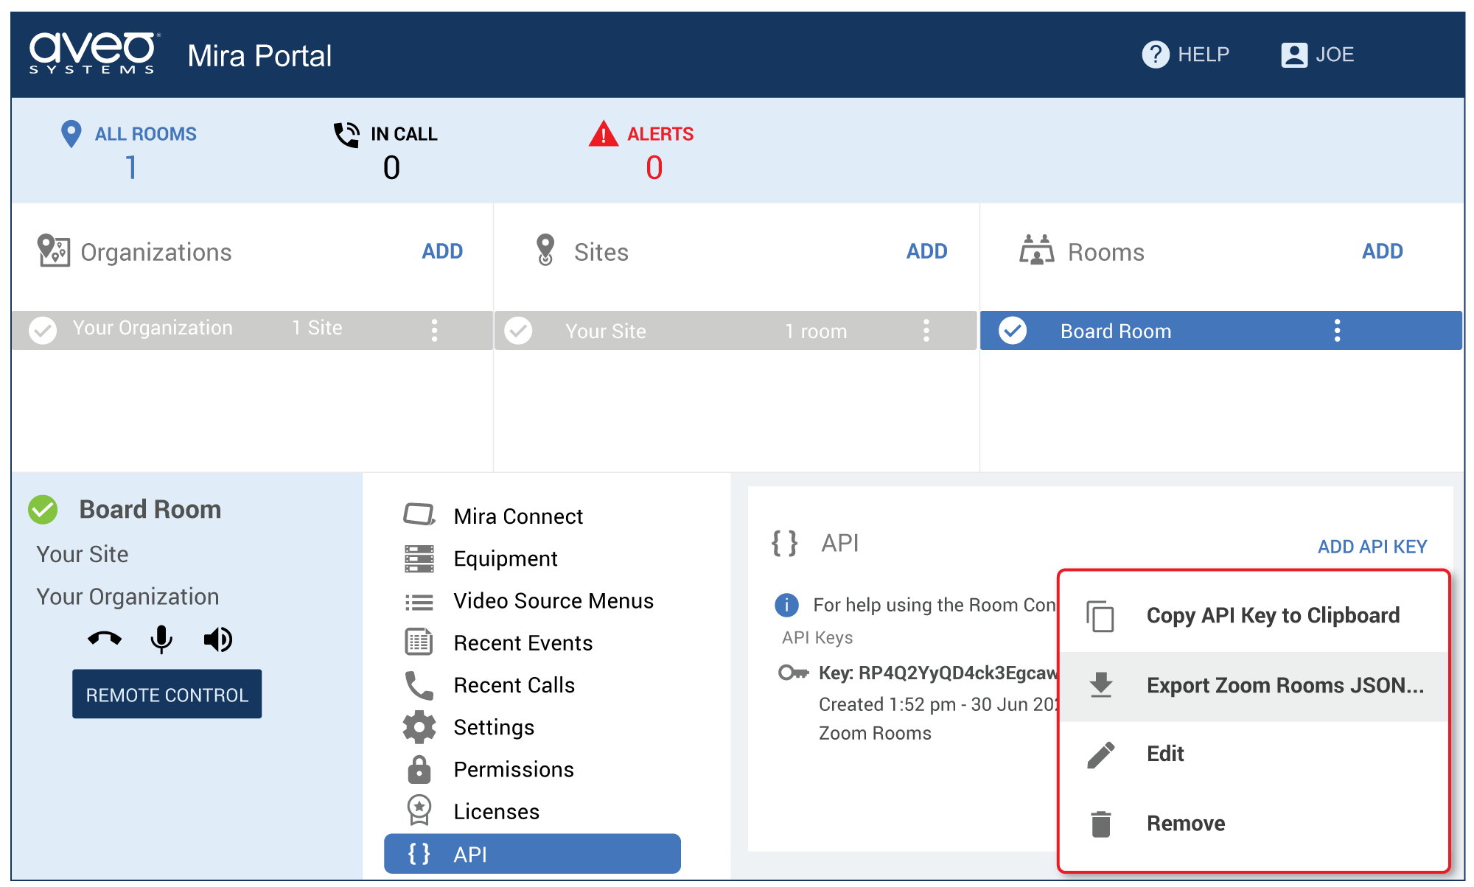Click the hang up call icon
The image size is (1474, 887).
click(x=105, y=639)
